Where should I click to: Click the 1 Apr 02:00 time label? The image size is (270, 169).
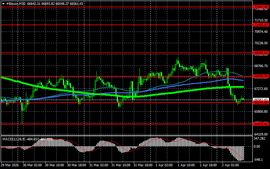(x=164, y=165)
